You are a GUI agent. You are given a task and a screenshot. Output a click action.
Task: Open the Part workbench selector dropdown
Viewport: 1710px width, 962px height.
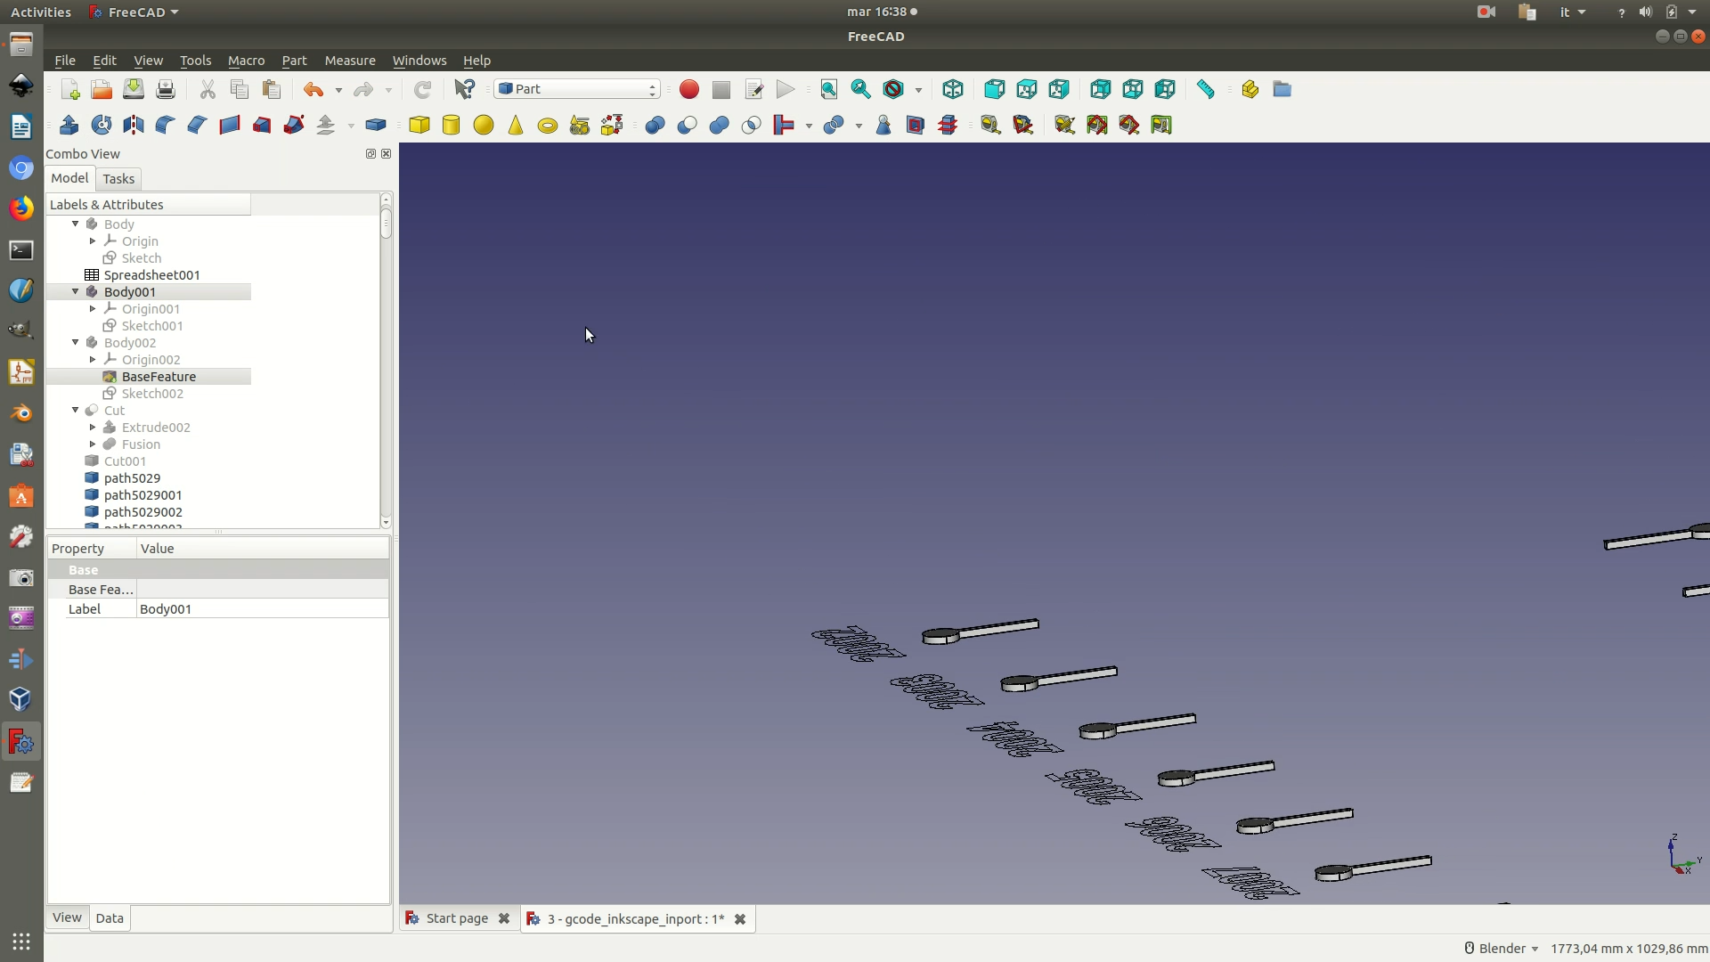[x=577, y=89]
